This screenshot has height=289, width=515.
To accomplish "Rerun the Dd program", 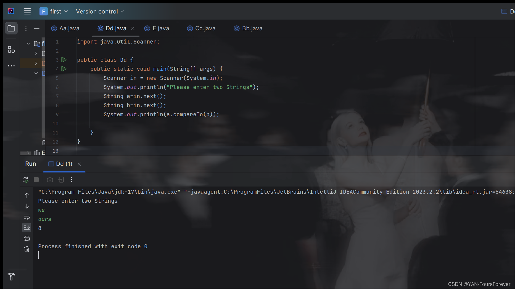I will pyautogui.click(x=25, y=180).
